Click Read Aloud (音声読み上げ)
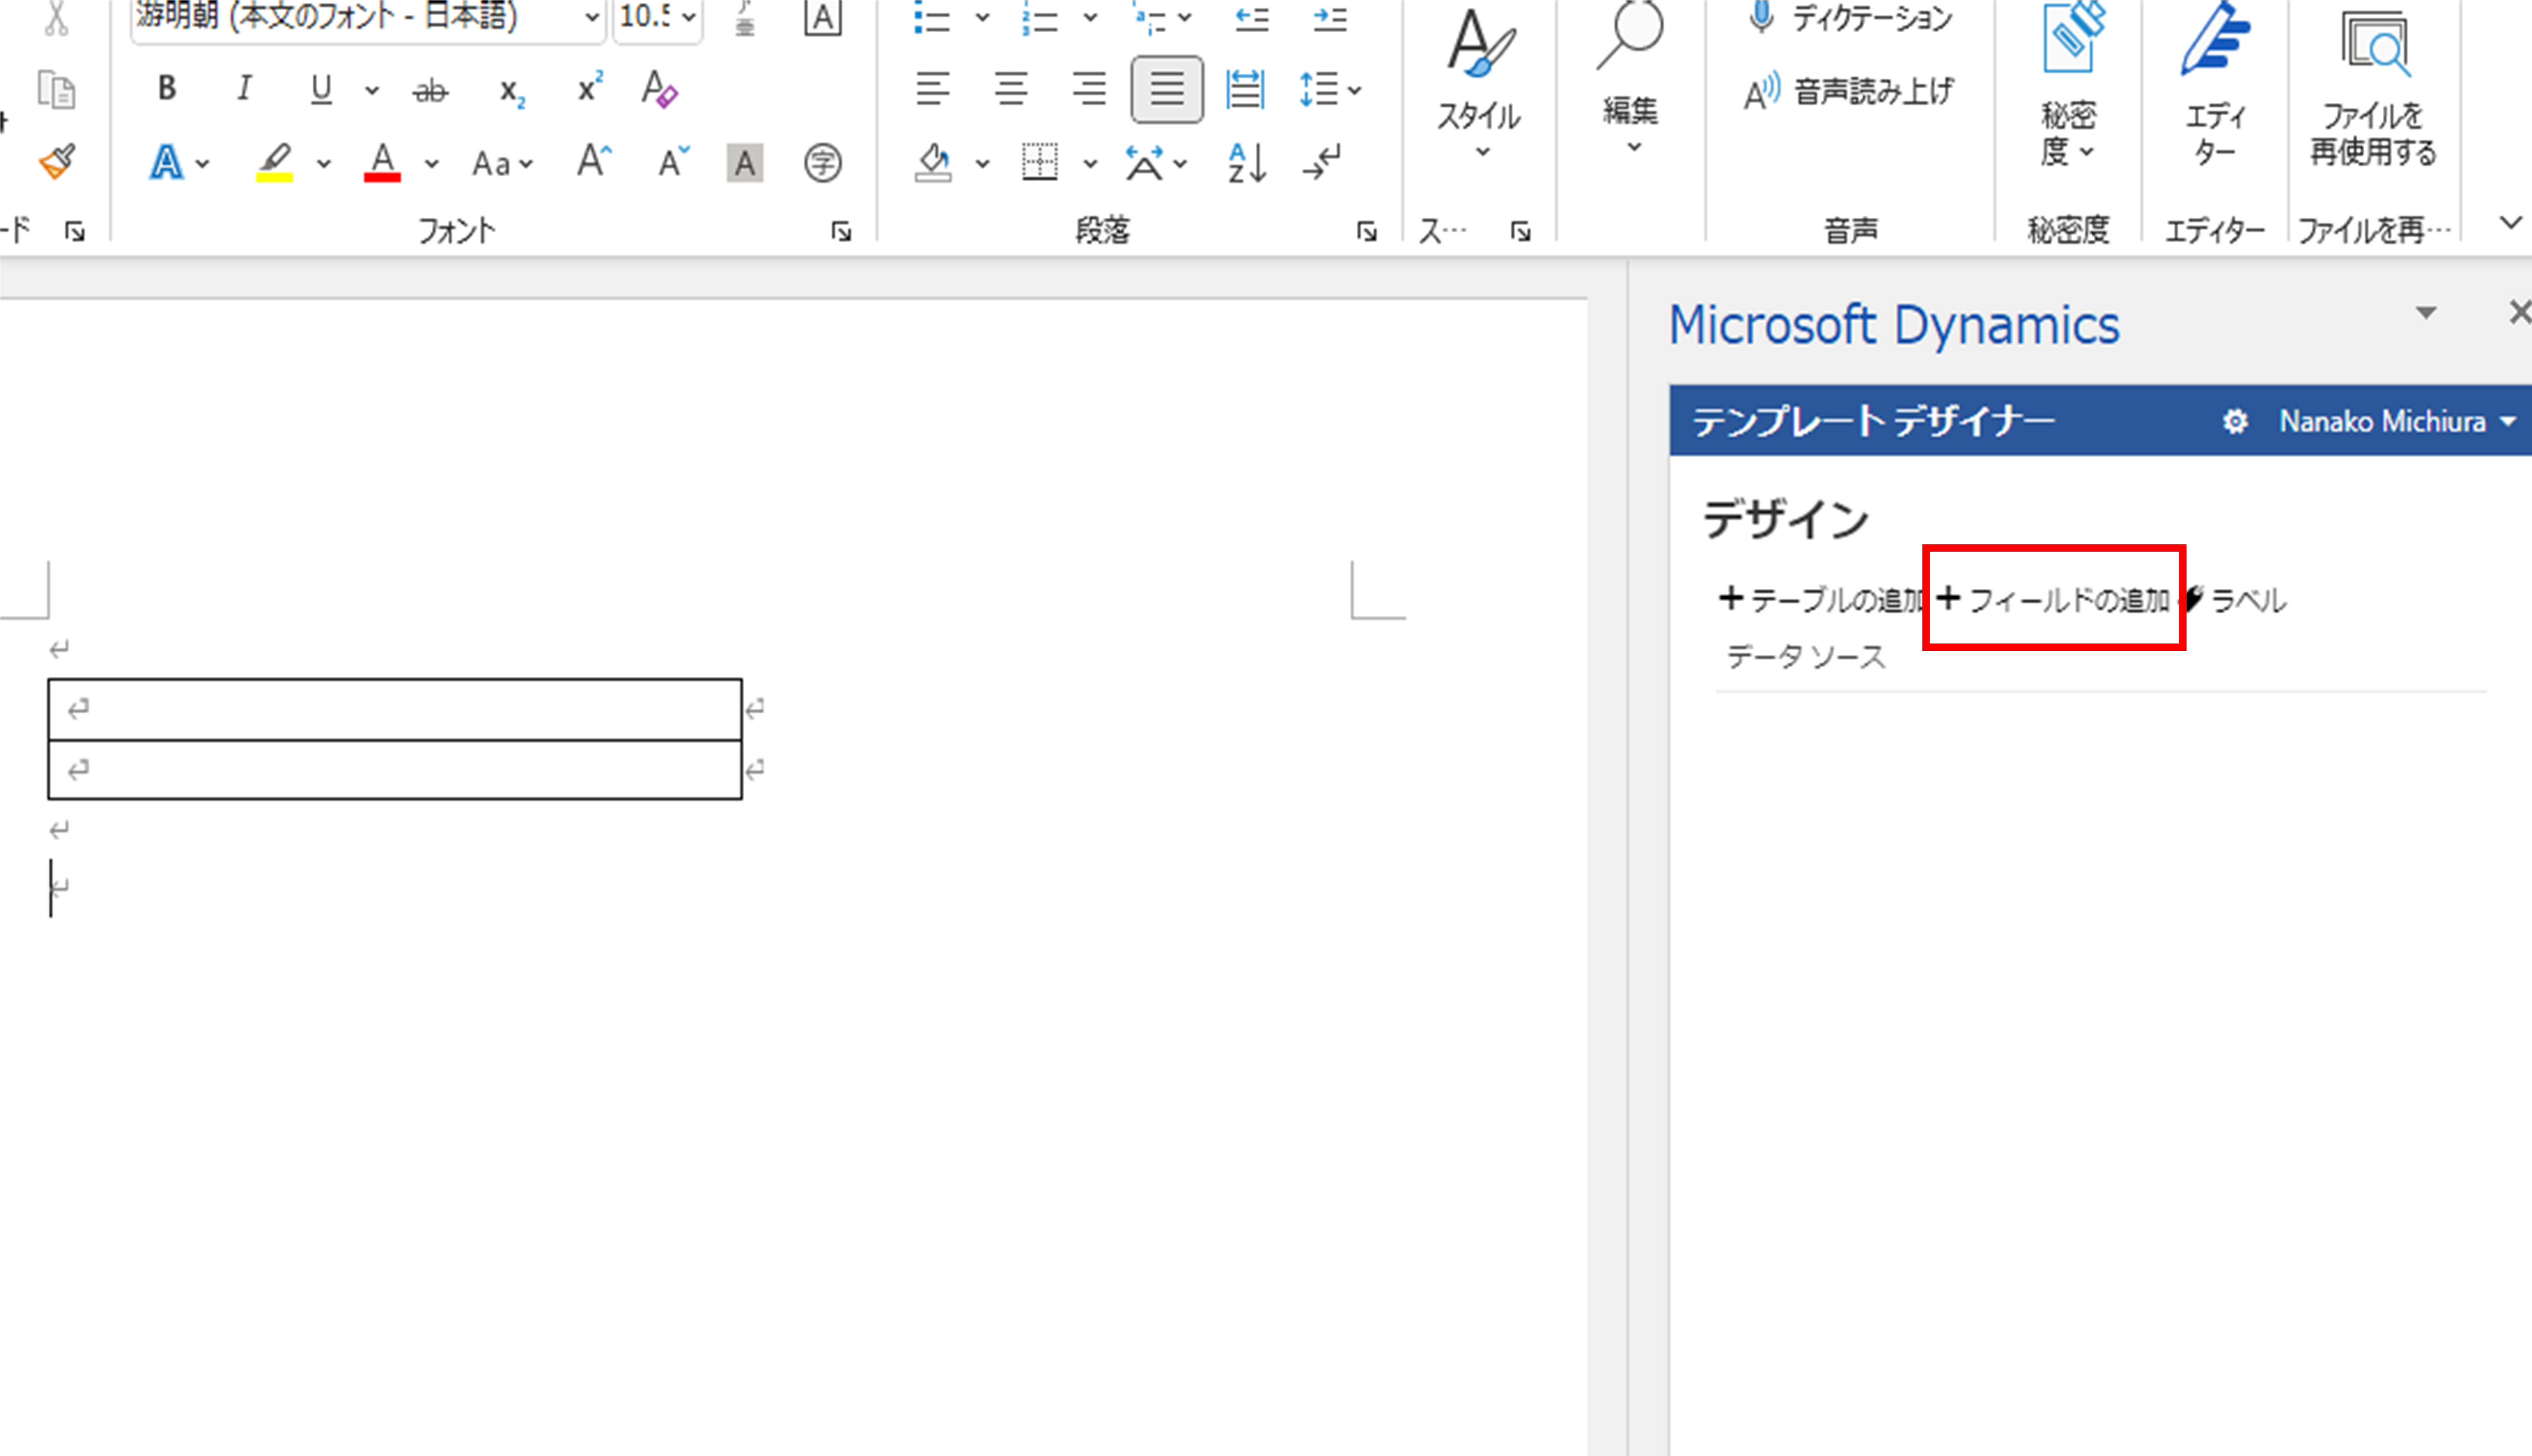 pyautogui.click(x=1849, y=92)
